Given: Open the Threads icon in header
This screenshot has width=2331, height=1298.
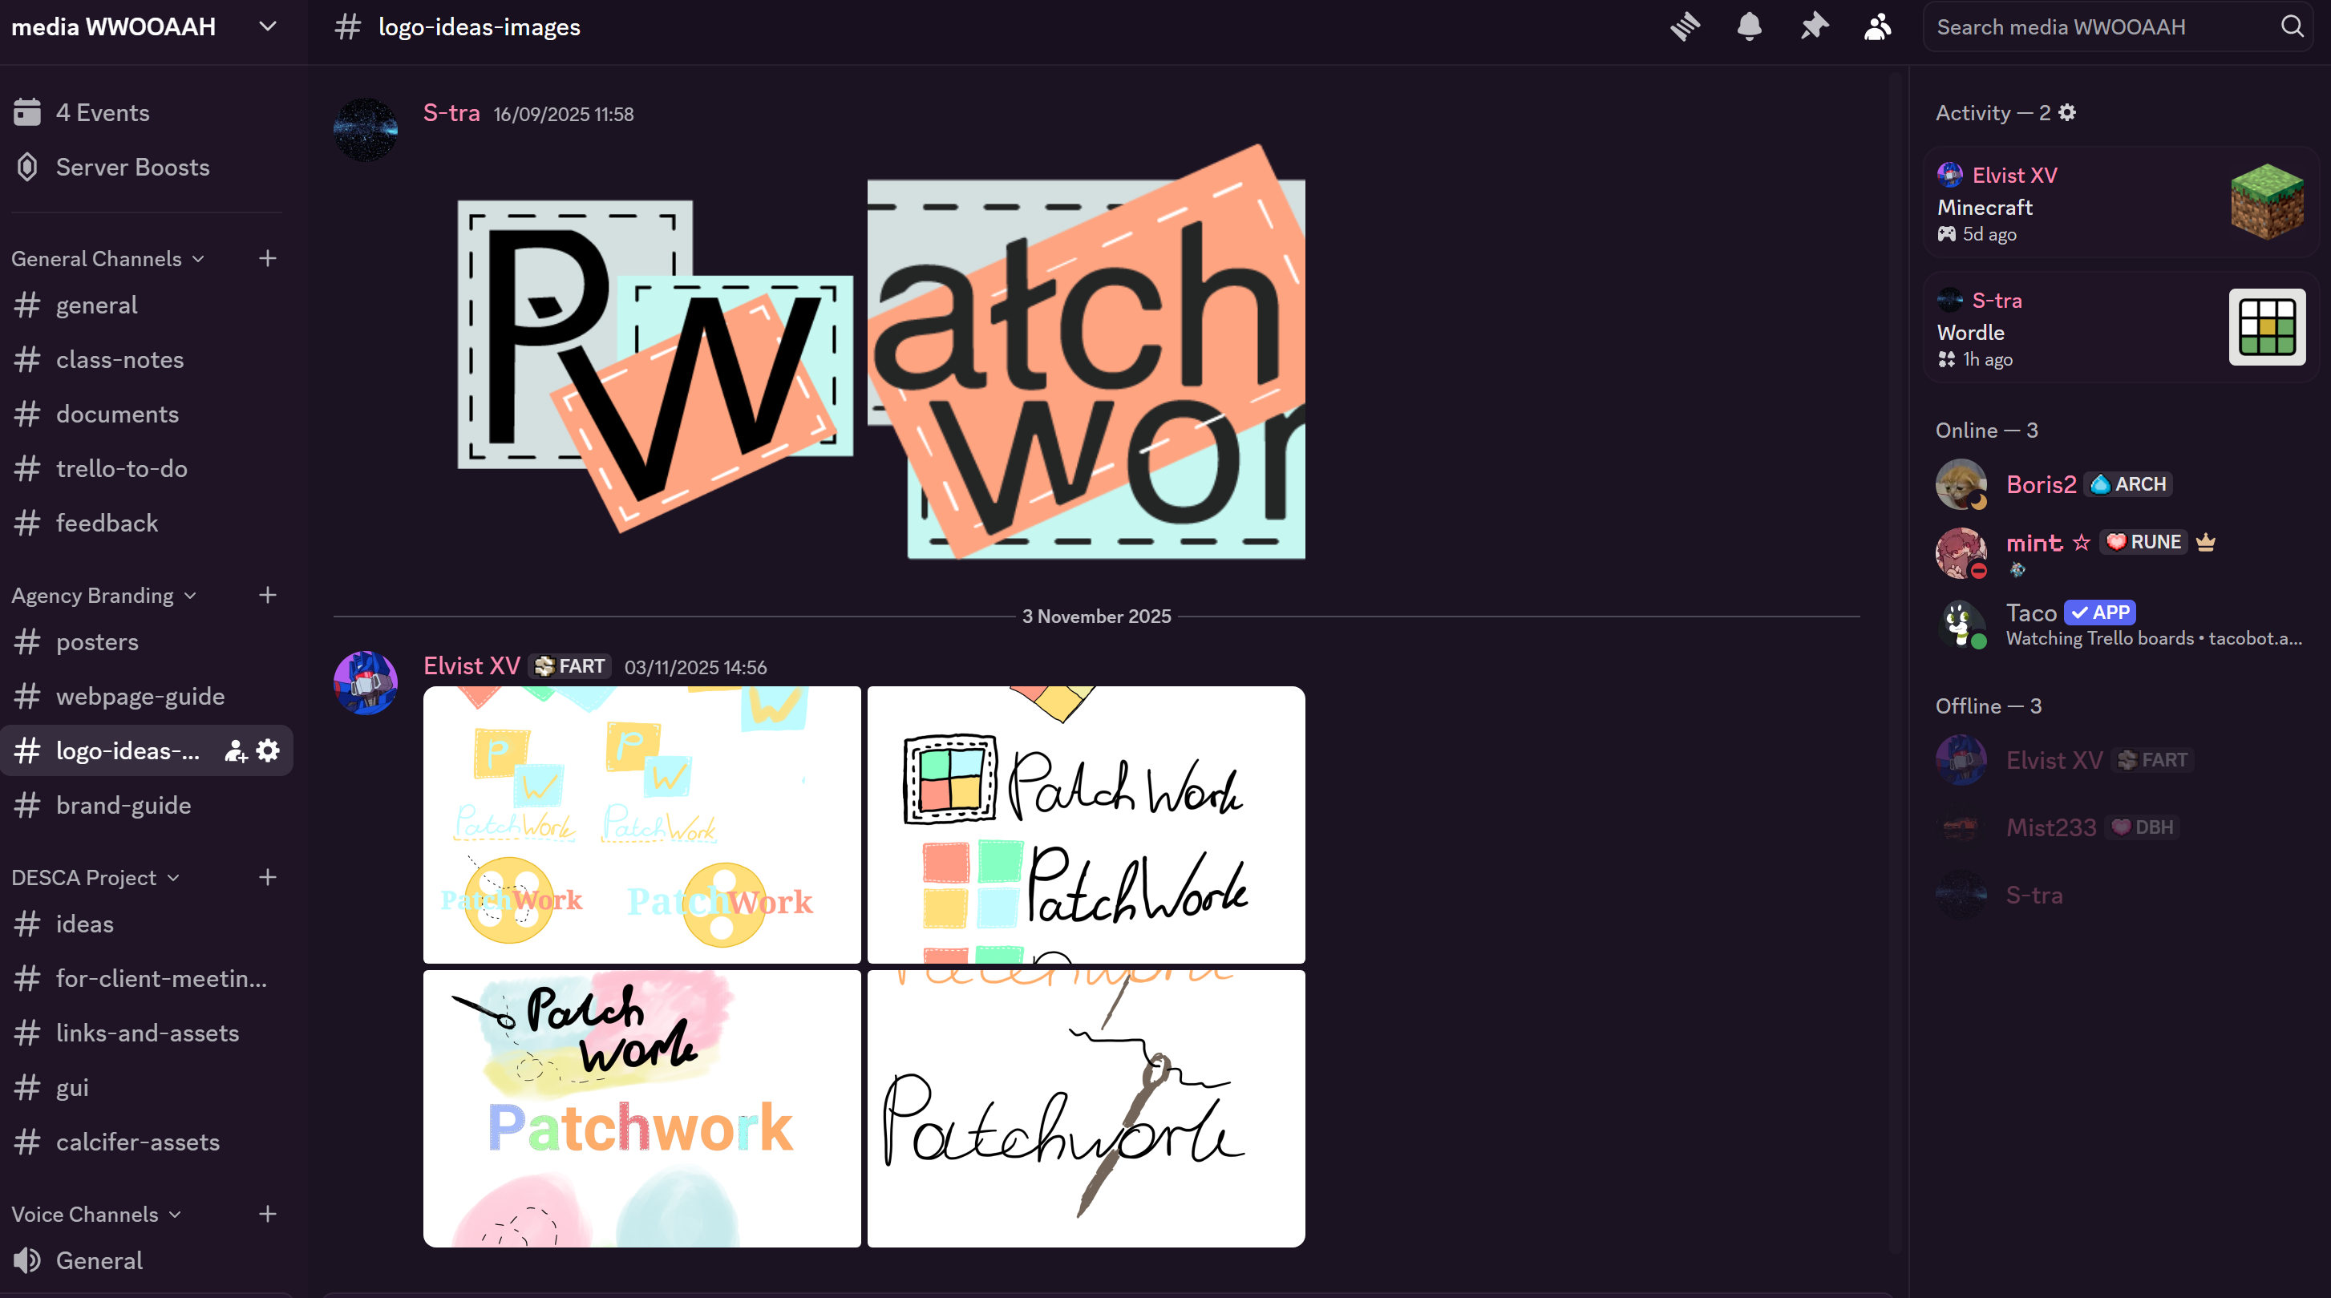Looking at the screenshot, I should (x=1685, y=26).
